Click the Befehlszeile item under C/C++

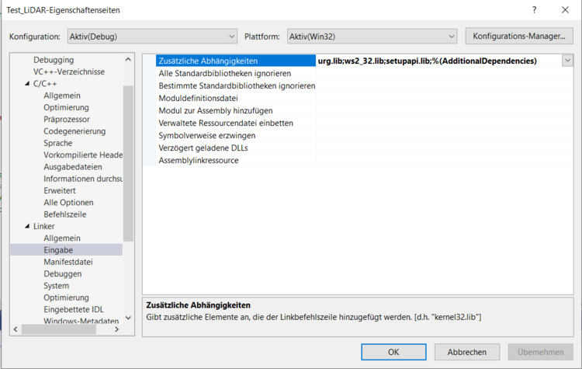[64, 214]
